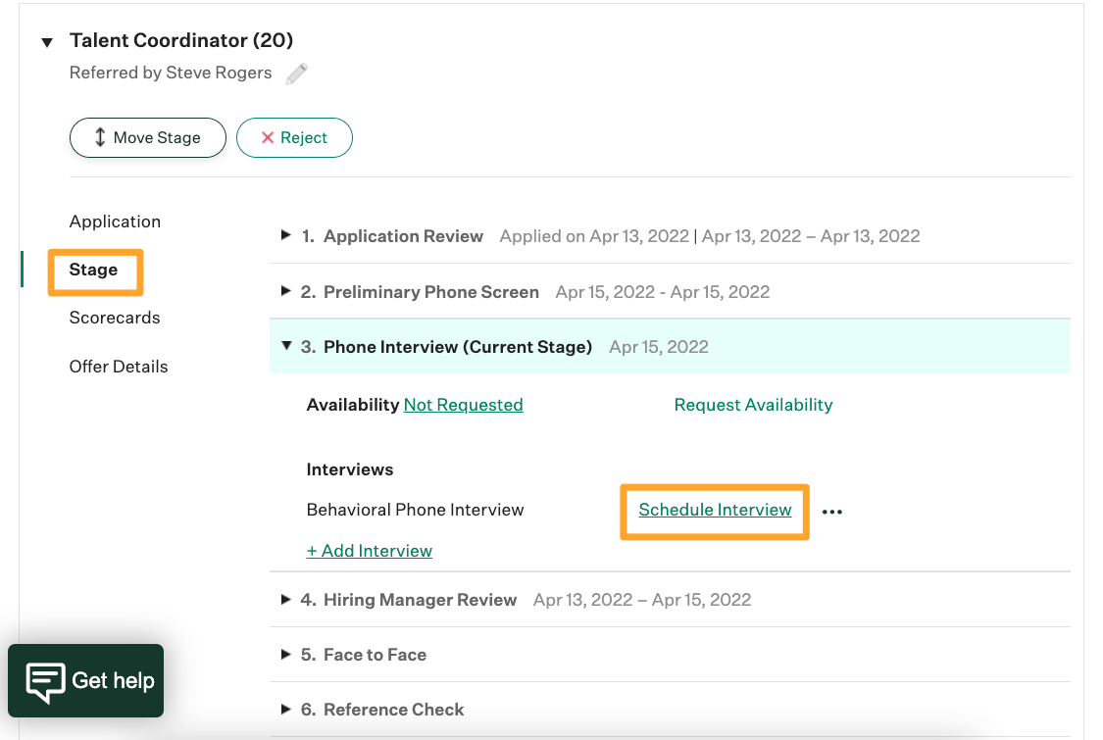1103x740 pixels.
Task: Click the Not Requested availability link
Action: [463, 405]
